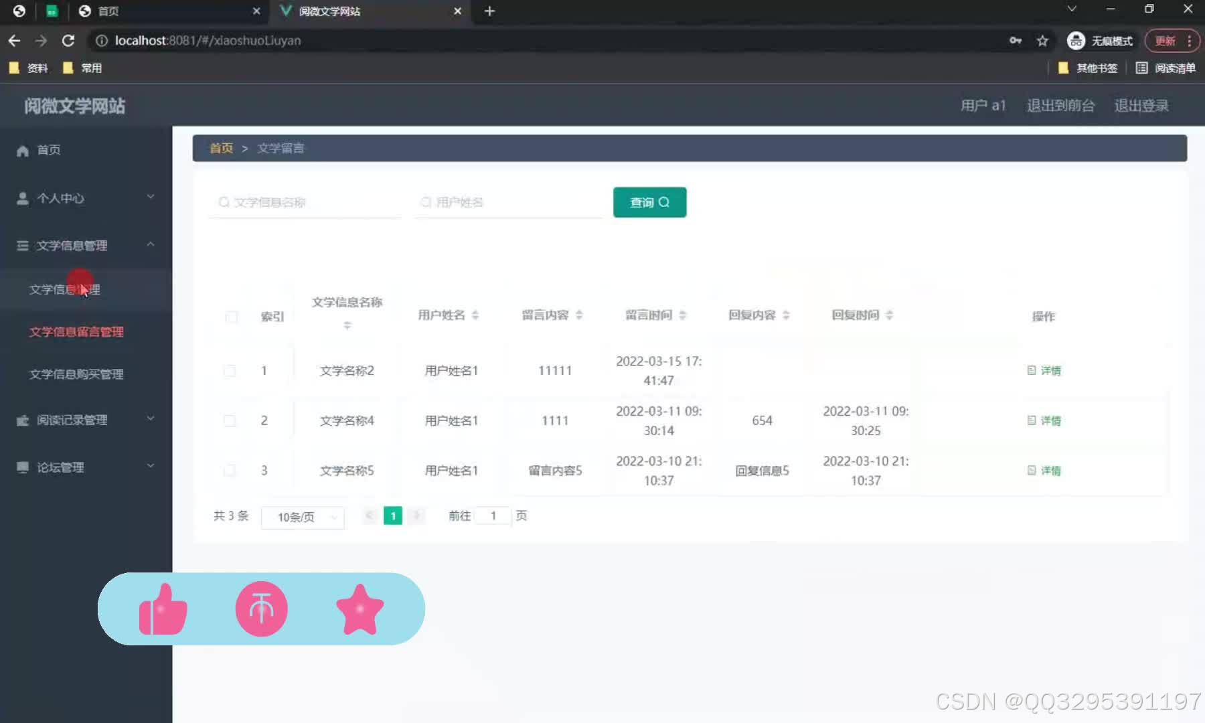Click the cell 11111 in 留言内容 column
Image resolution: width=1205 pixels, height=723 pixels.
[x=555, y=370]
